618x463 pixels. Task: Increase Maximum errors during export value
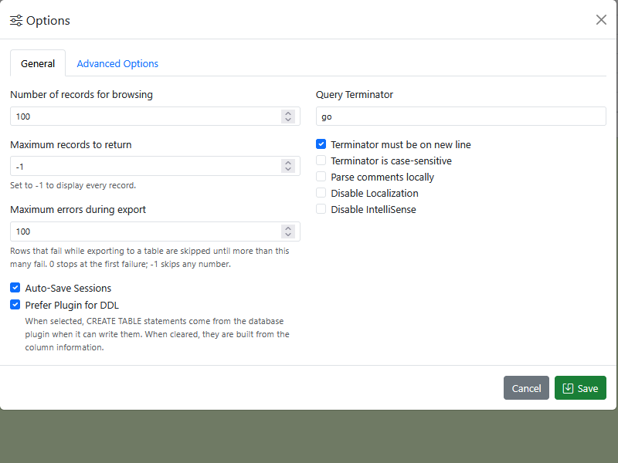coord(288,228)
